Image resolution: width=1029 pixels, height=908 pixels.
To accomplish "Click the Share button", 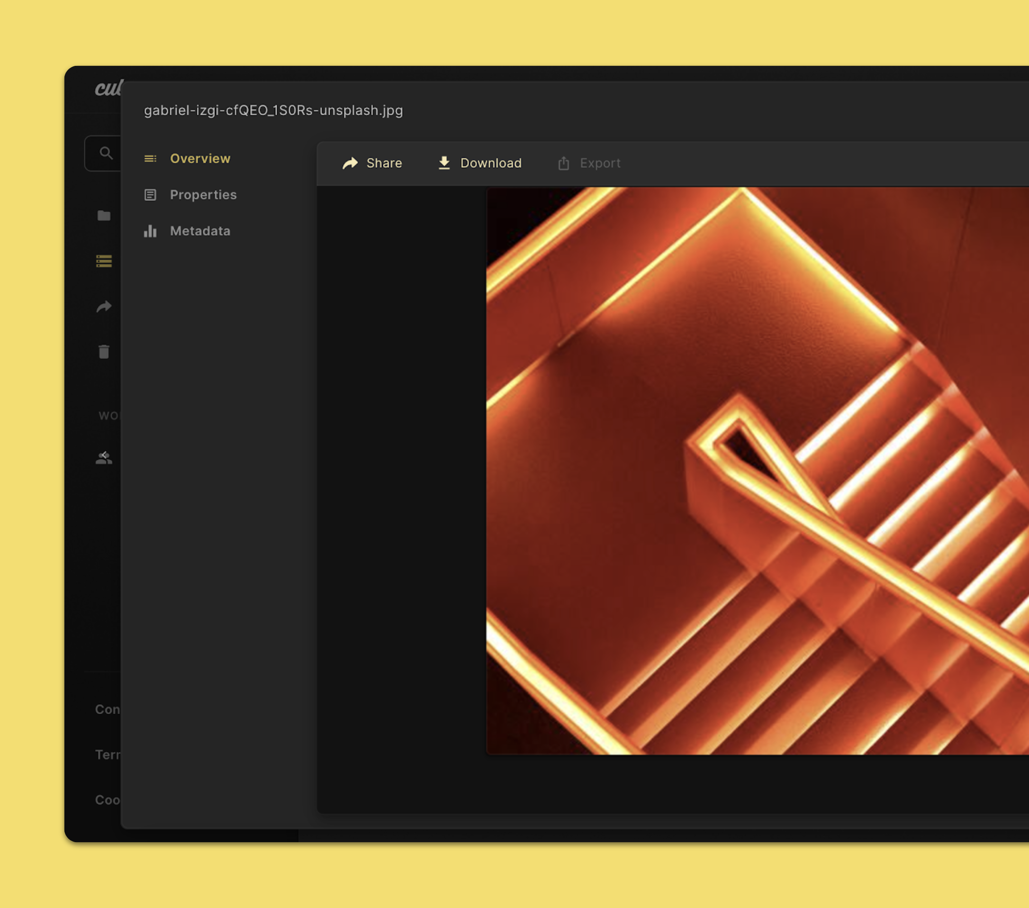I will tap(372, 163).
